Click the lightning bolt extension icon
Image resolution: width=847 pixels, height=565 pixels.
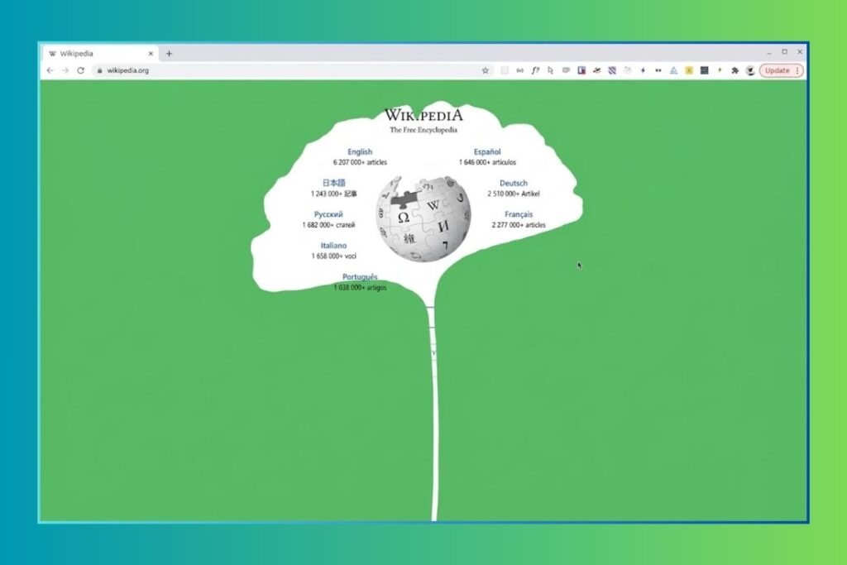coord(643,71)
